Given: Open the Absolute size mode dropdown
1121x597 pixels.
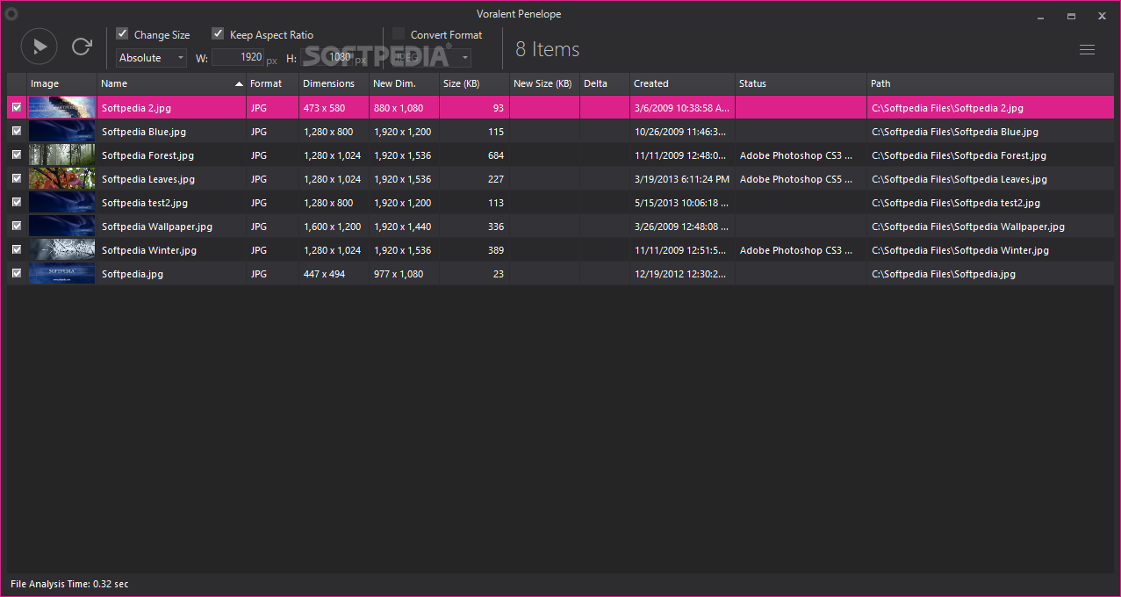Looking at the screenshot, I should point(152,58).
